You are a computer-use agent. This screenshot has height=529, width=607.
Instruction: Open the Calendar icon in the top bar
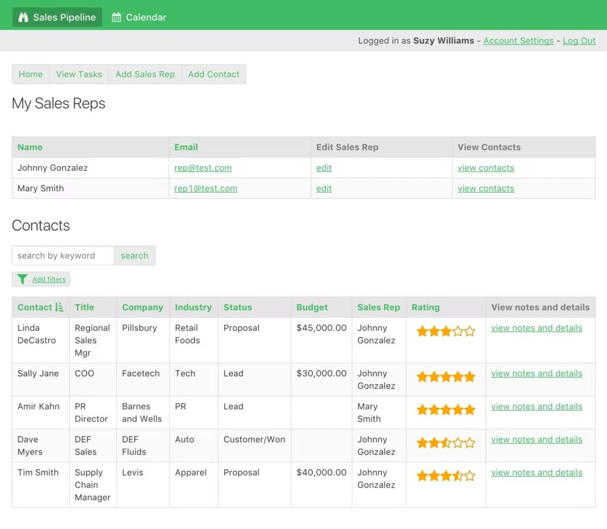click(116, 17)
